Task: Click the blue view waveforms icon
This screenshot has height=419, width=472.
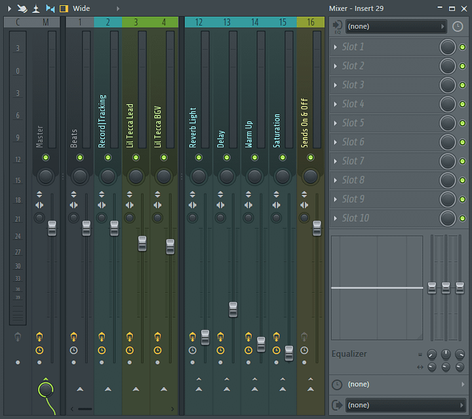Action: pyautogui.click(x=50, y=9)
